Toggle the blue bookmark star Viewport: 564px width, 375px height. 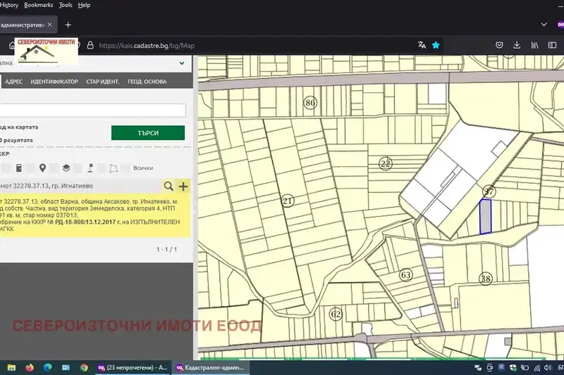tap(436, 45)
